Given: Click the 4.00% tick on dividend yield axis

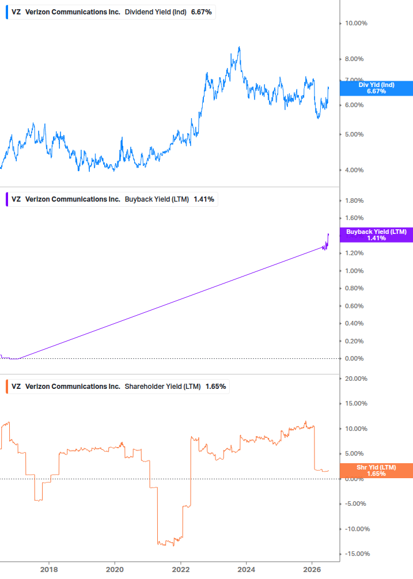Looking at the screenshot, I should pos(354,170).
